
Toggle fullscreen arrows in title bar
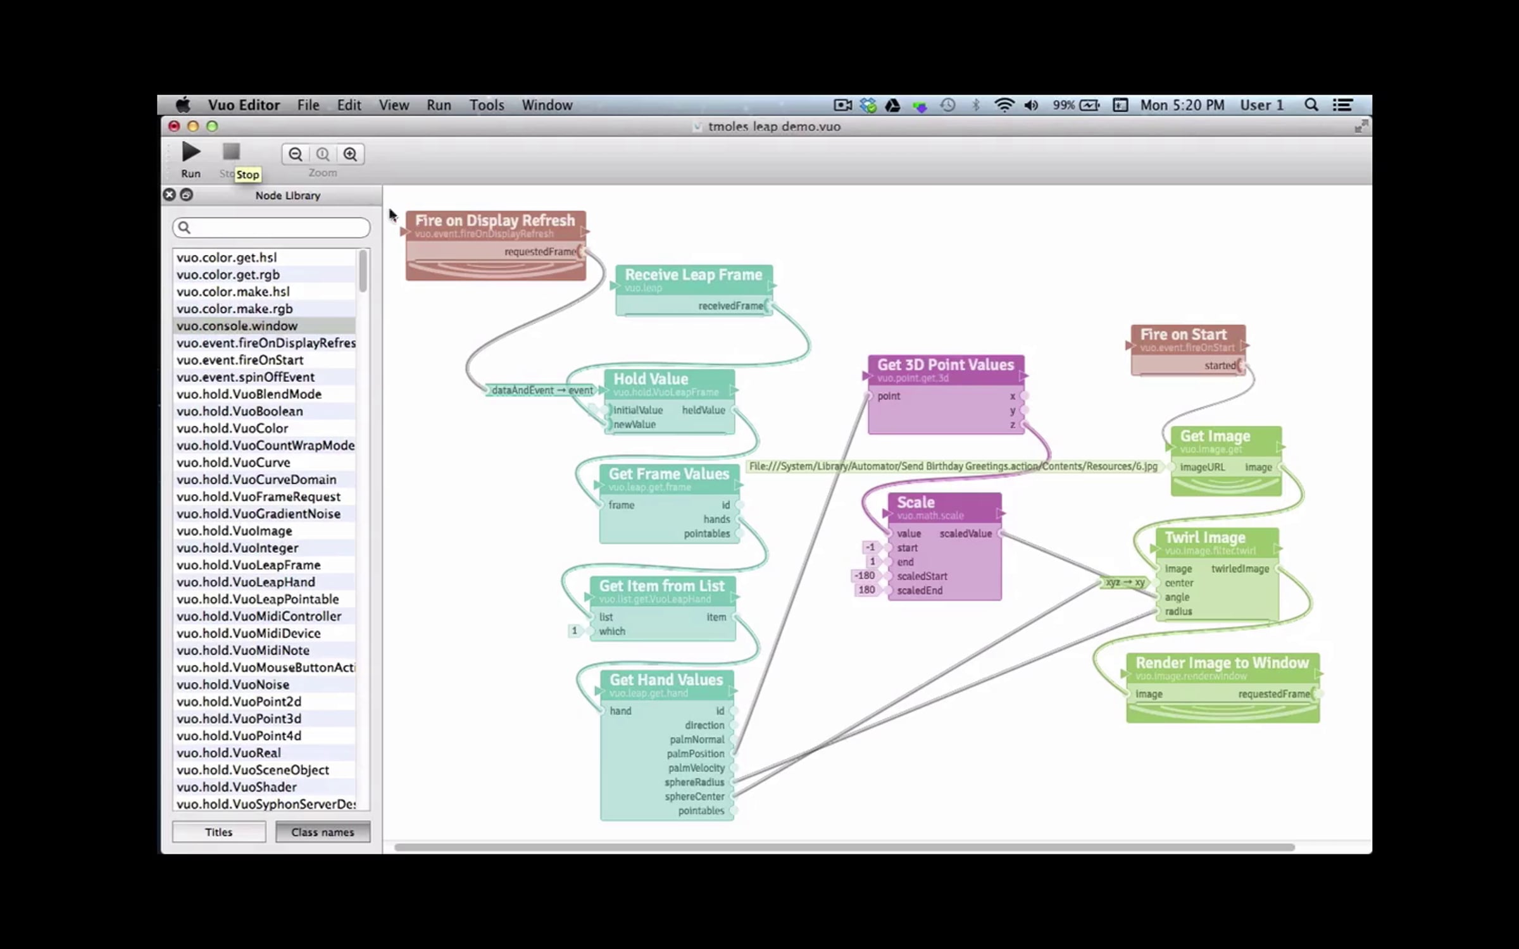[x=1360, y=127]
